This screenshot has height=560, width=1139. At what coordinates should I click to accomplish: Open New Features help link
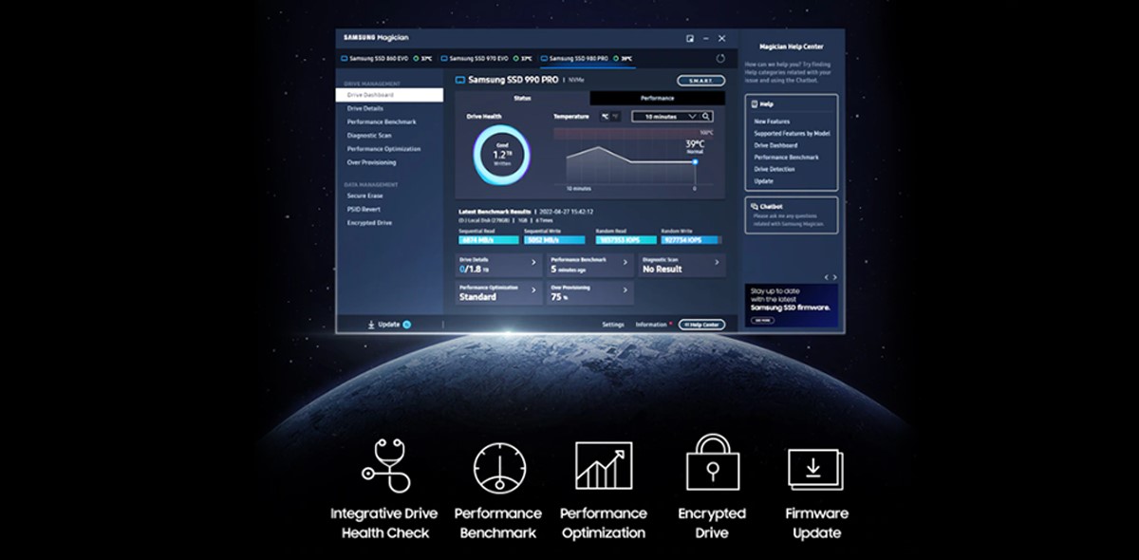tap(772, 121)
